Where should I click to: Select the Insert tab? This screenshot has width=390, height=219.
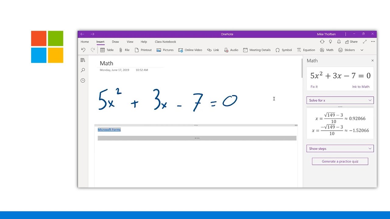pos(100,42)
